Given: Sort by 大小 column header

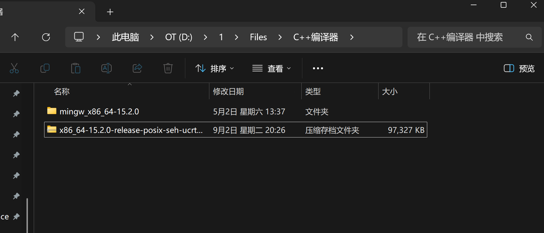Looking at the screenshot, I should tap(390, 92).
